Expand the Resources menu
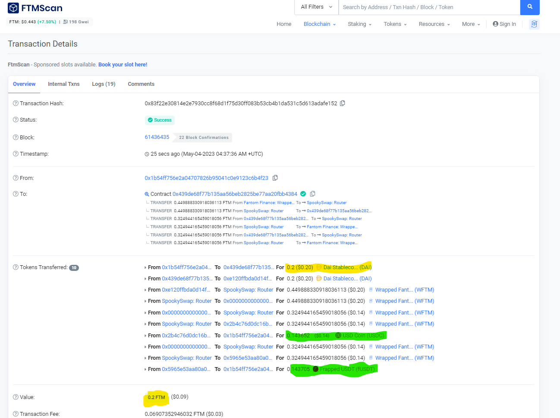 click(434, 24)
